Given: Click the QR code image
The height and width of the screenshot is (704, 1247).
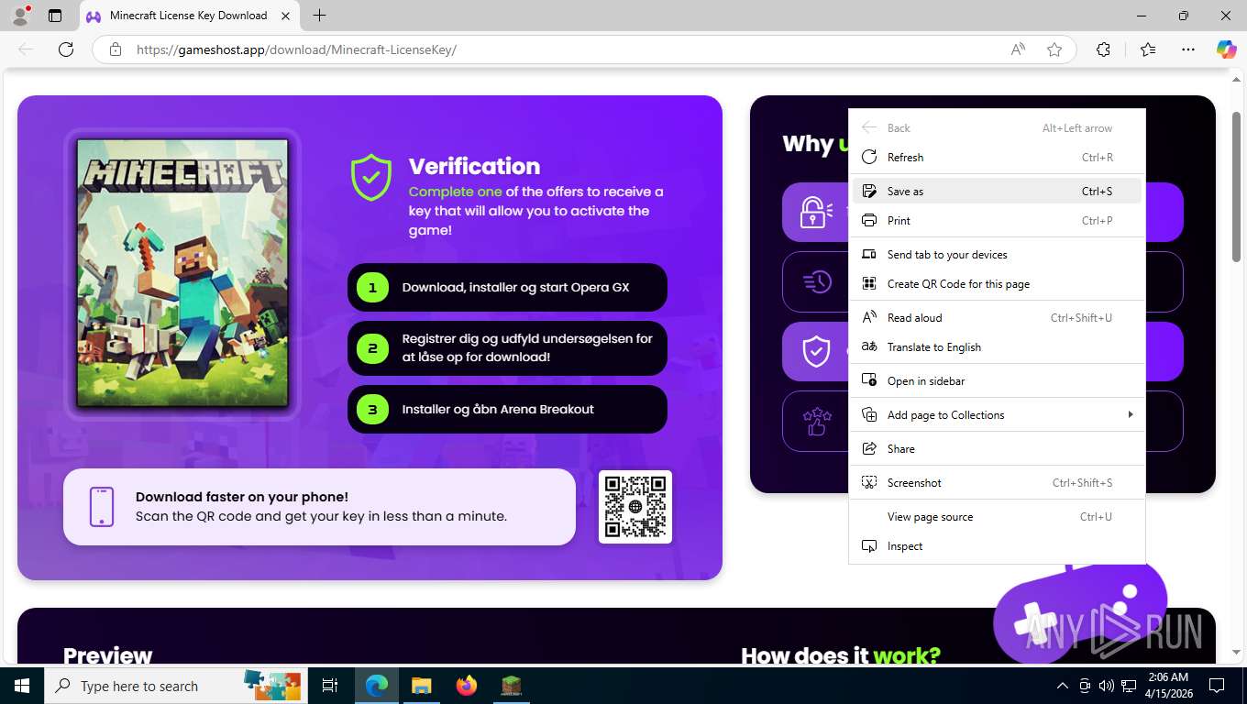Looking at the screenshot, I should 635,507.
